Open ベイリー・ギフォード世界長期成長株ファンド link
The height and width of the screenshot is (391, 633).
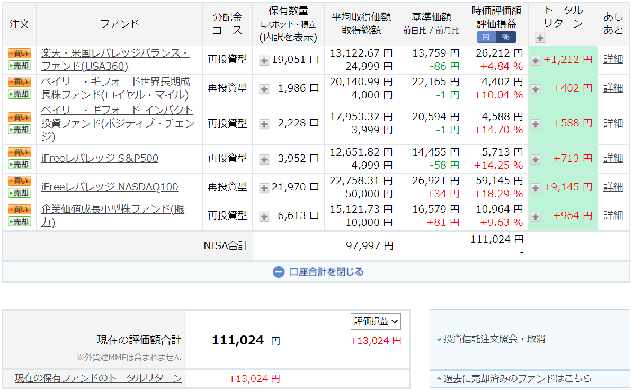pos(115,88)
